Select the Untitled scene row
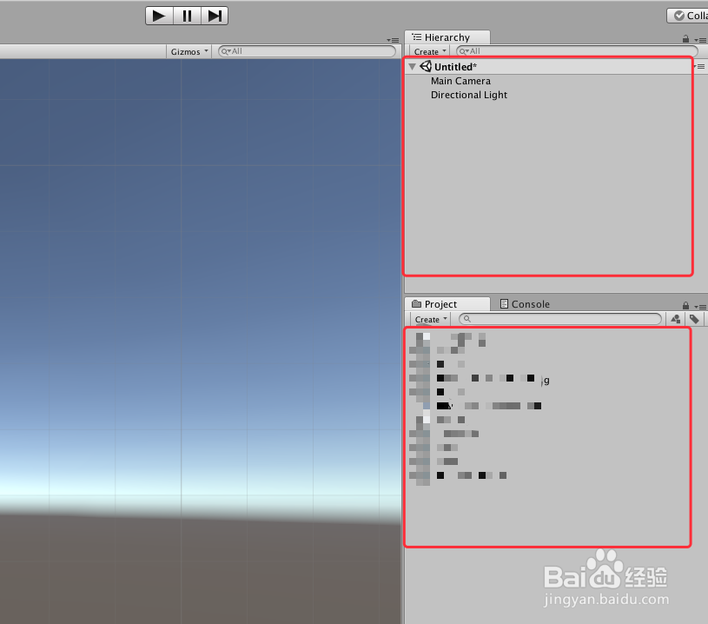The width and height of the screenshot is (708, 624). tap(548, 67)
